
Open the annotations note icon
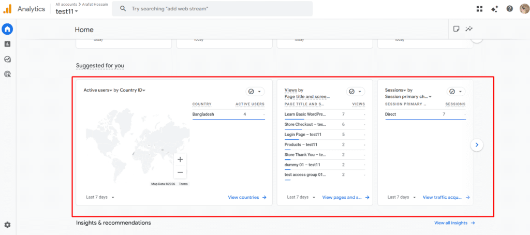pyautogui.click(x=456, y=29)
